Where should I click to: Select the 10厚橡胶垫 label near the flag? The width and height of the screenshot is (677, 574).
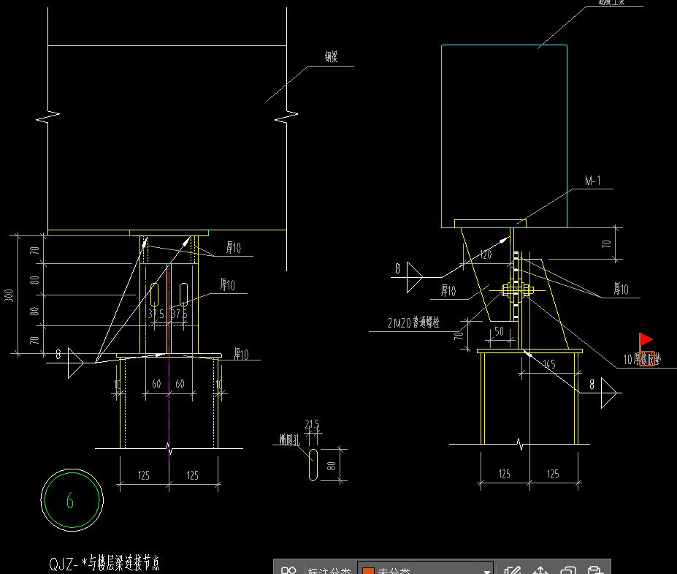[x=642, y=359]
